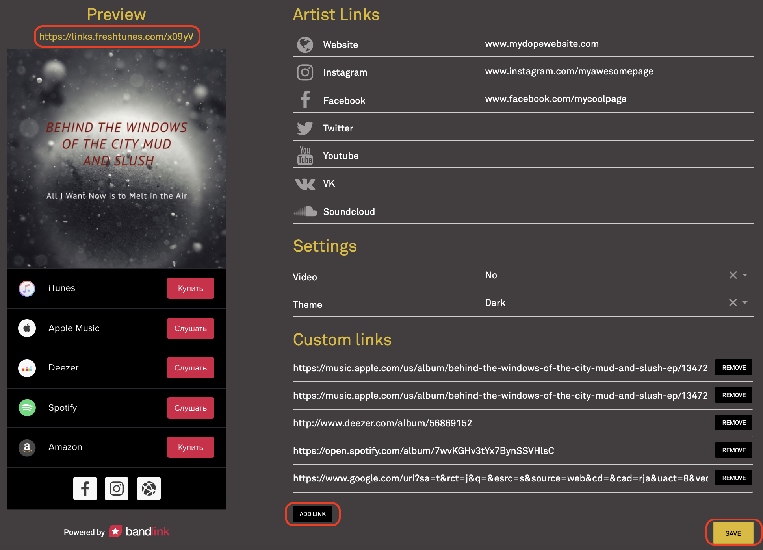Click the ADD LINK button

[313, 514]
